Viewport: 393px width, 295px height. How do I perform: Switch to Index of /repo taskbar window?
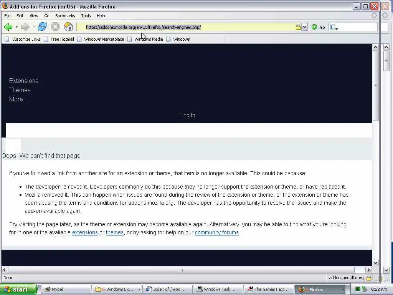(168, 289)
